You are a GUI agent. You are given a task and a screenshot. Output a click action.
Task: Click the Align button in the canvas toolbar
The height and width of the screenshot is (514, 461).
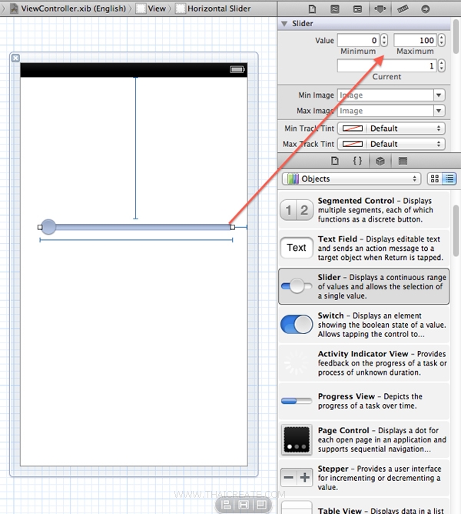[227, 505]
